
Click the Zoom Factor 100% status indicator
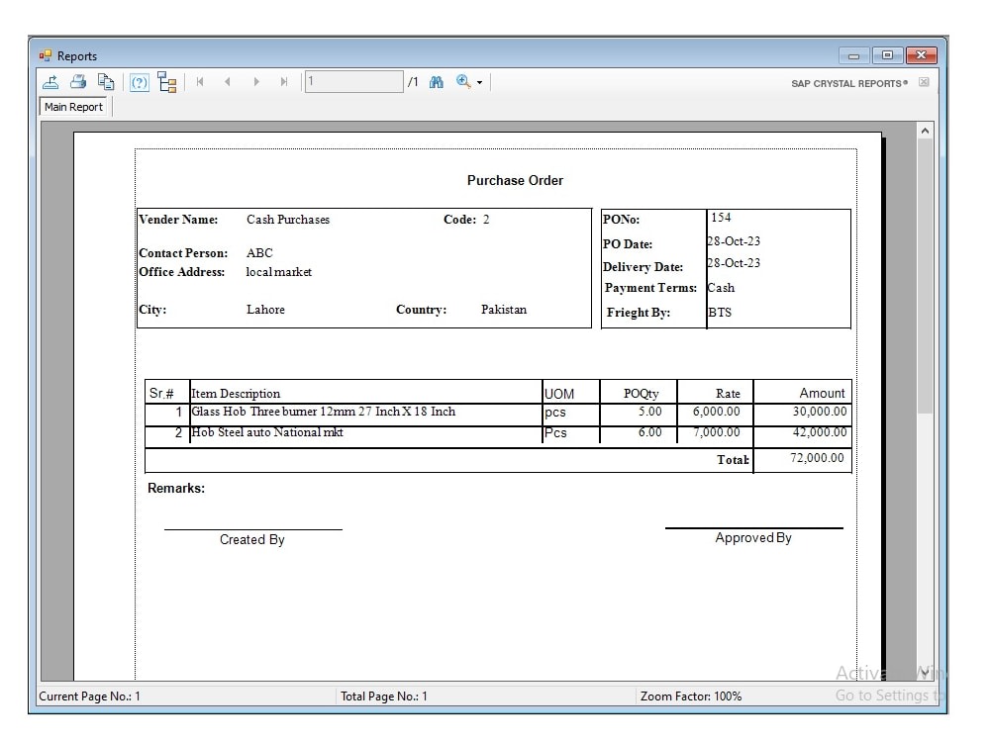pos(693,696)
